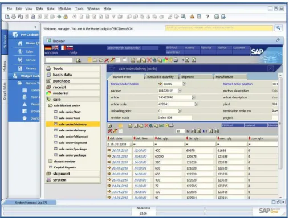Click the yellow search field at top
This screenshot has height=218, width=289.
[x=219, y=28]
